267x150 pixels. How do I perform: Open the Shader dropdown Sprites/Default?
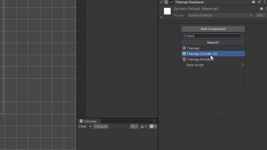click(x=220, y=15)
